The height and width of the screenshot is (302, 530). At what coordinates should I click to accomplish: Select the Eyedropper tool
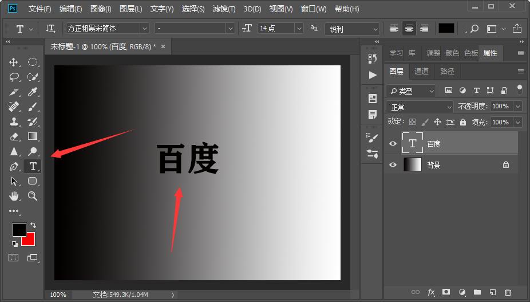click(x=33, y=92)
